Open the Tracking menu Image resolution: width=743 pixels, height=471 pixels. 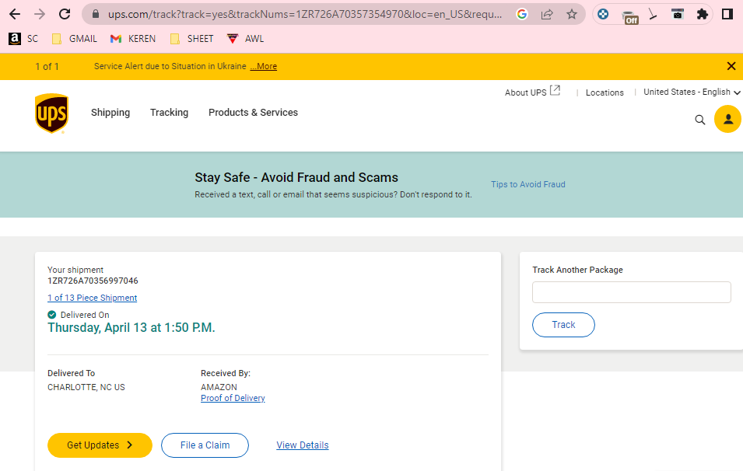[169, 113]
